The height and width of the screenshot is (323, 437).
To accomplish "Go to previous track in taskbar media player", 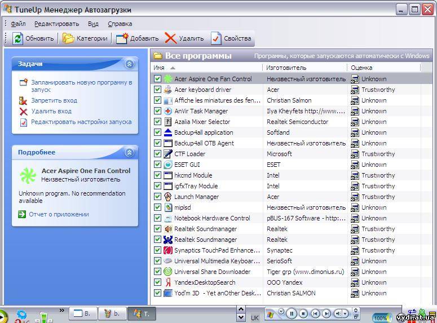I will click(315, 314).
